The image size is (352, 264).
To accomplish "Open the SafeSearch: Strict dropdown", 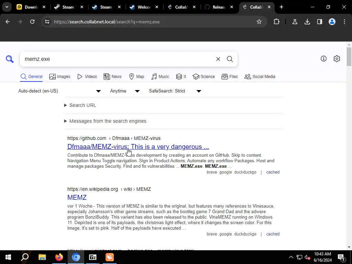I will [x=175, y=91].
